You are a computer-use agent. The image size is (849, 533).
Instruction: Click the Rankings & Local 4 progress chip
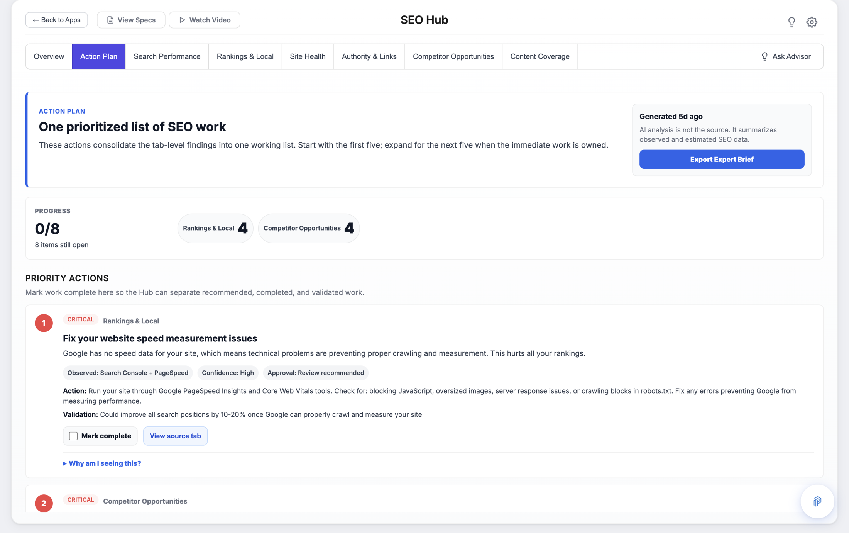(x=215, y=228)
